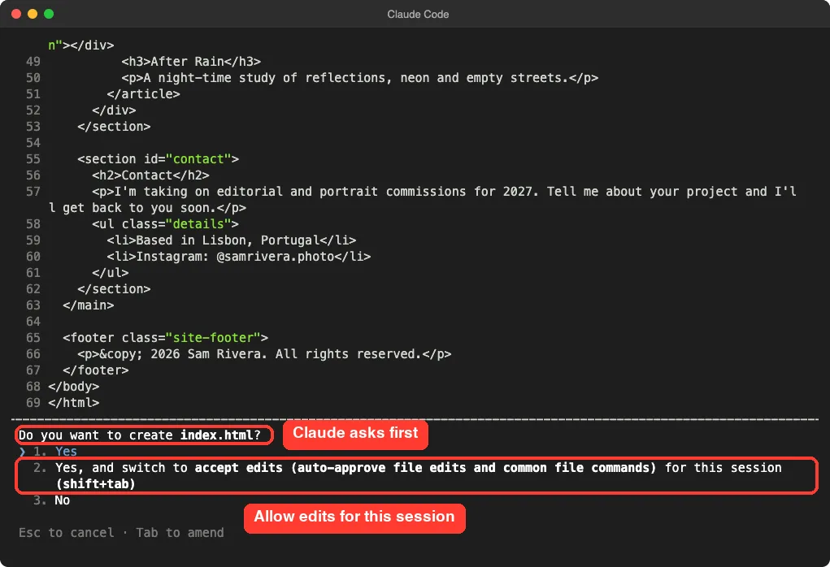The height and width of the screenshot is (567, 830).
Task: Click the </main> tag on line 63
Action: [x=89, y=305]
